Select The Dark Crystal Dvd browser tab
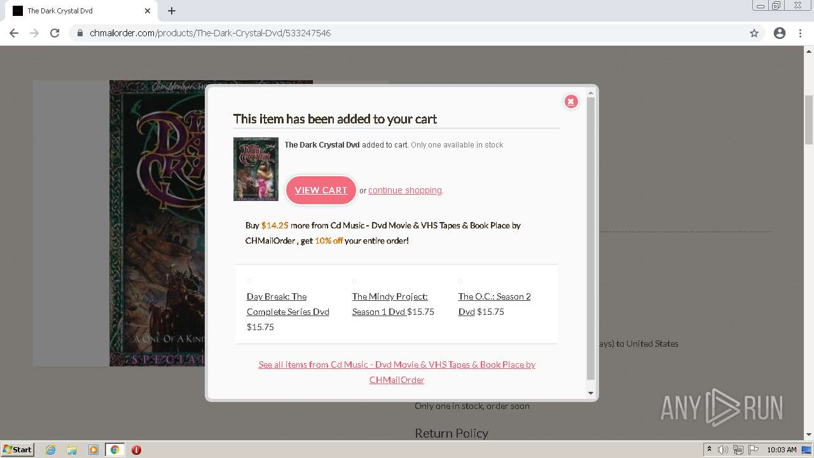Viewport: 814px width, 458px height. [x=80, y=11]
